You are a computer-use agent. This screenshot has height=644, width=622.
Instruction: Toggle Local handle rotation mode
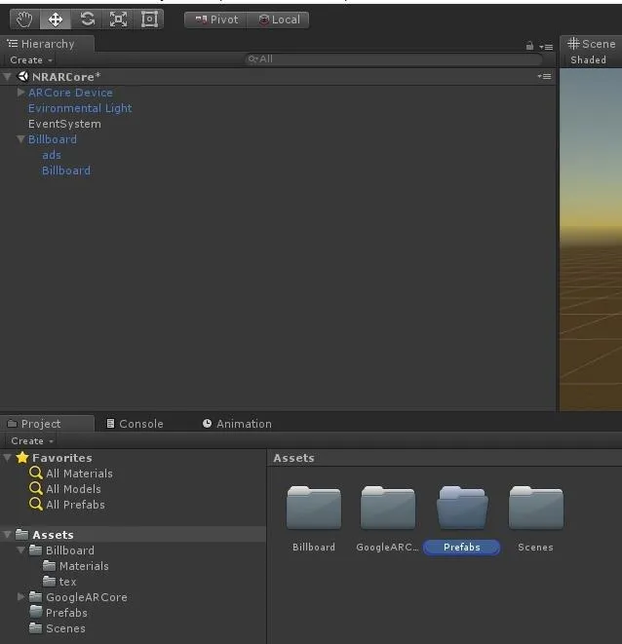click(278, 19)
